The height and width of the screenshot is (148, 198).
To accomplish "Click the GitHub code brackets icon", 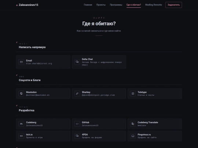I will 77,124.
